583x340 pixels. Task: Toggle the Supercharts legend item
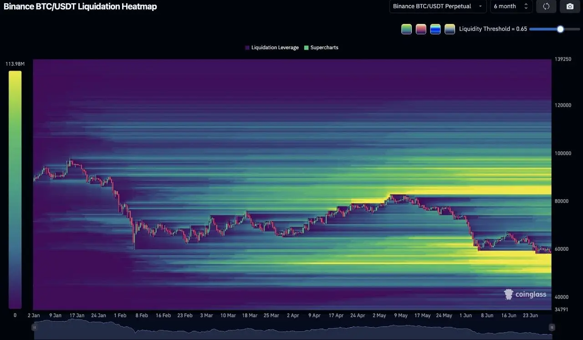click(x=321, y=47)
